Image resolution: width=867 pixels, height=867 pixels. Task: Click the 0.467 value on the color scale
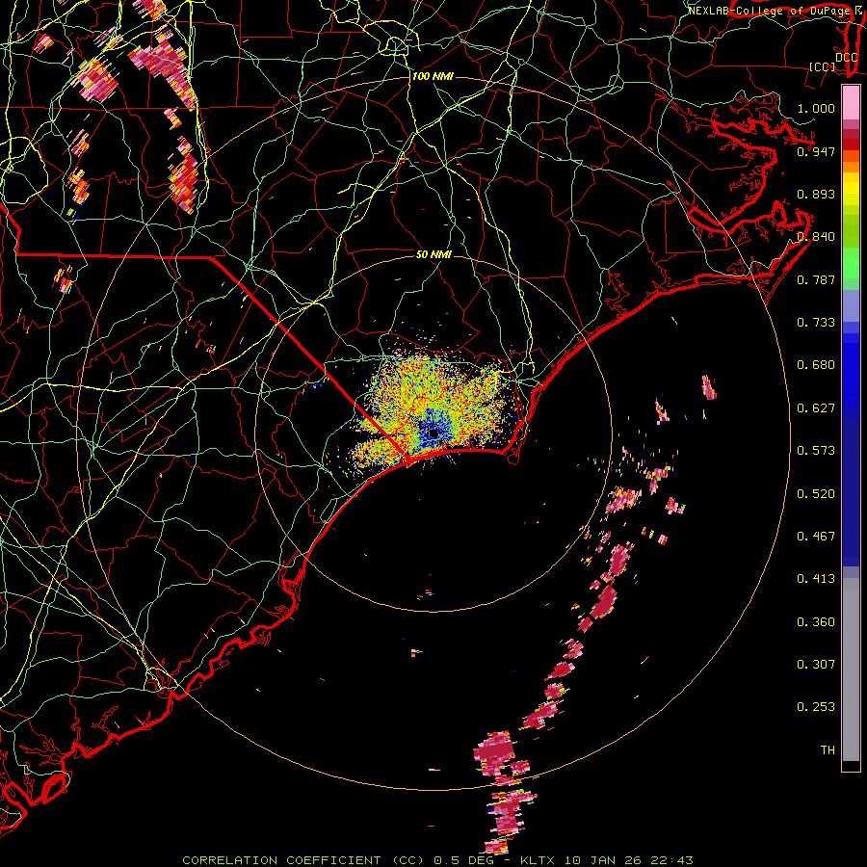coord(816,537)
